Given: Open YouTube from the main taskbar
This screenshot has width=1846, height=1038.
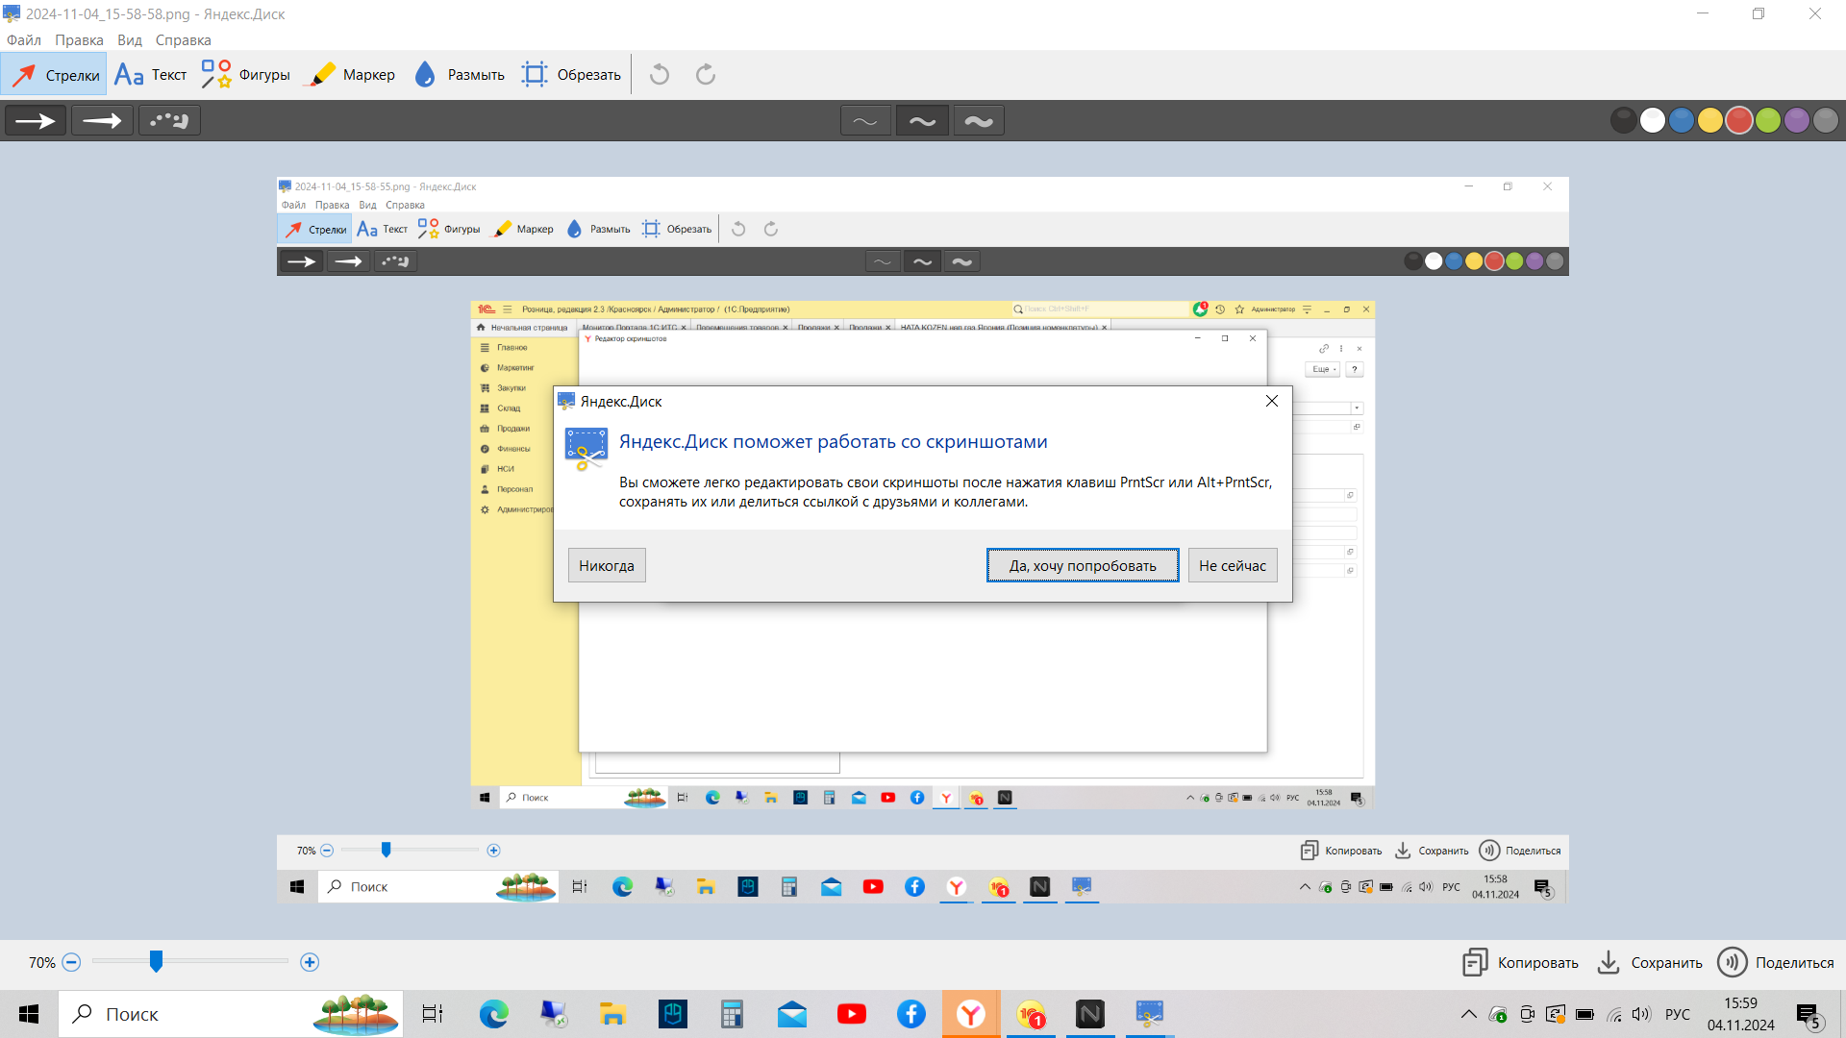Looking at the screenshot, I should pyautogui.click(x=852, y=1014).
